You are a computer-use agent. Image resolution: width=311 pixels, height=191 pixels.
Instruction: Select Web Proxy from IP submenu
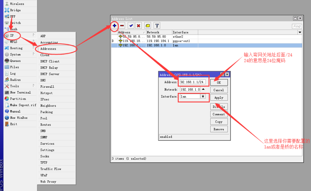point(57,182)
